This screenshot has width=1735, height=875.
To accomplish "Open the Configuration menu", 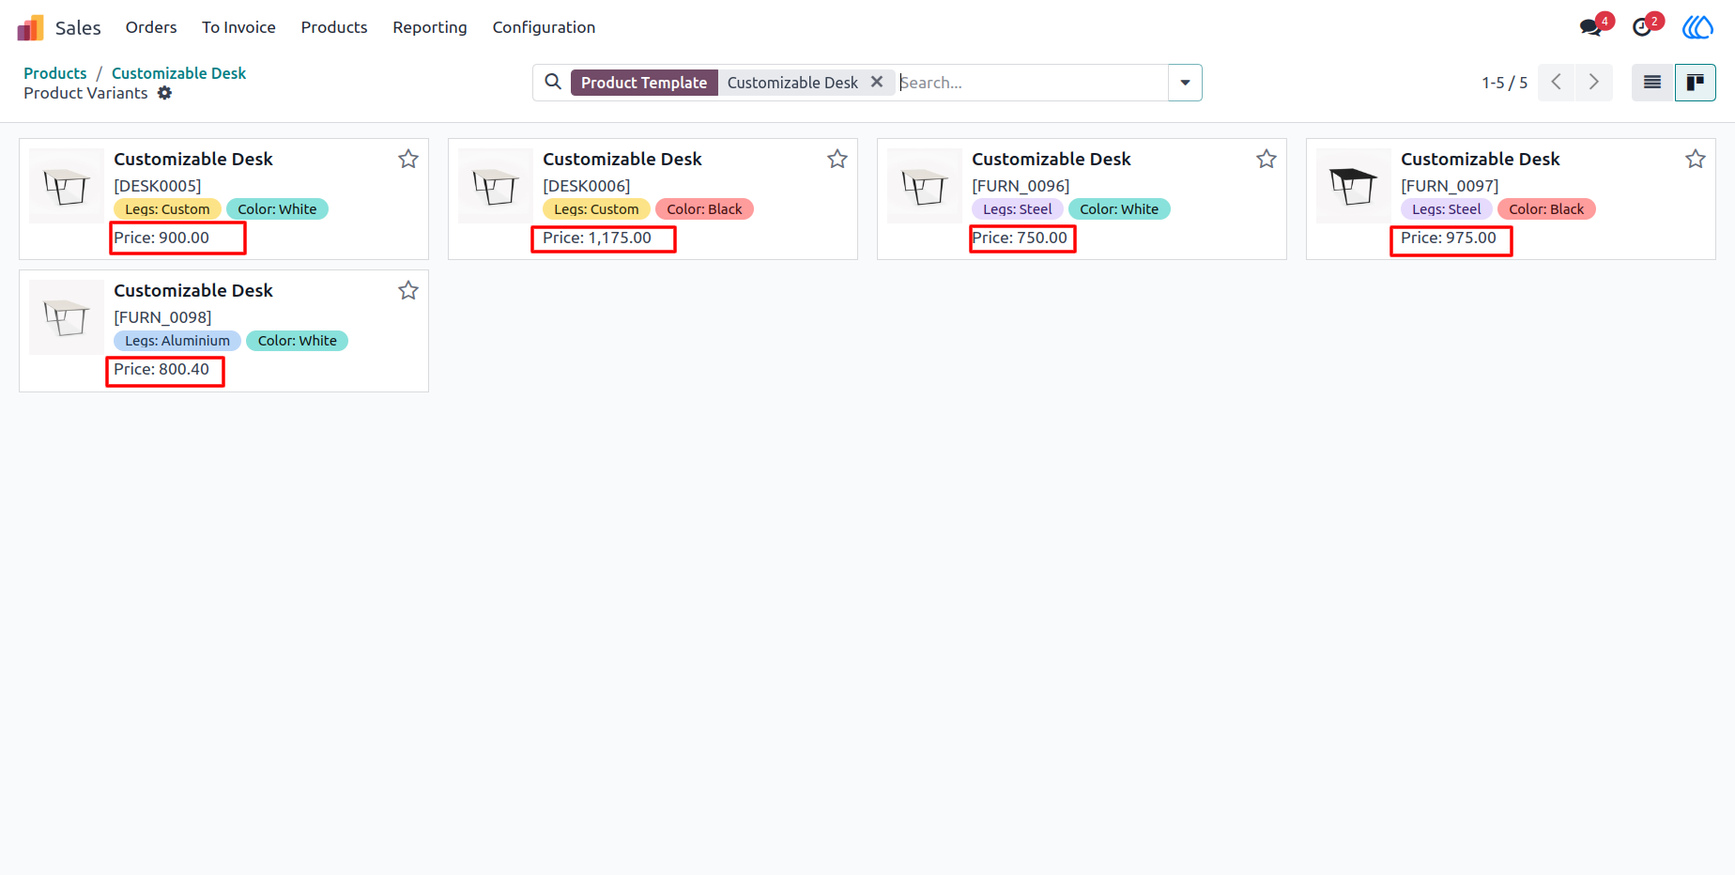I will click(544, 27).
